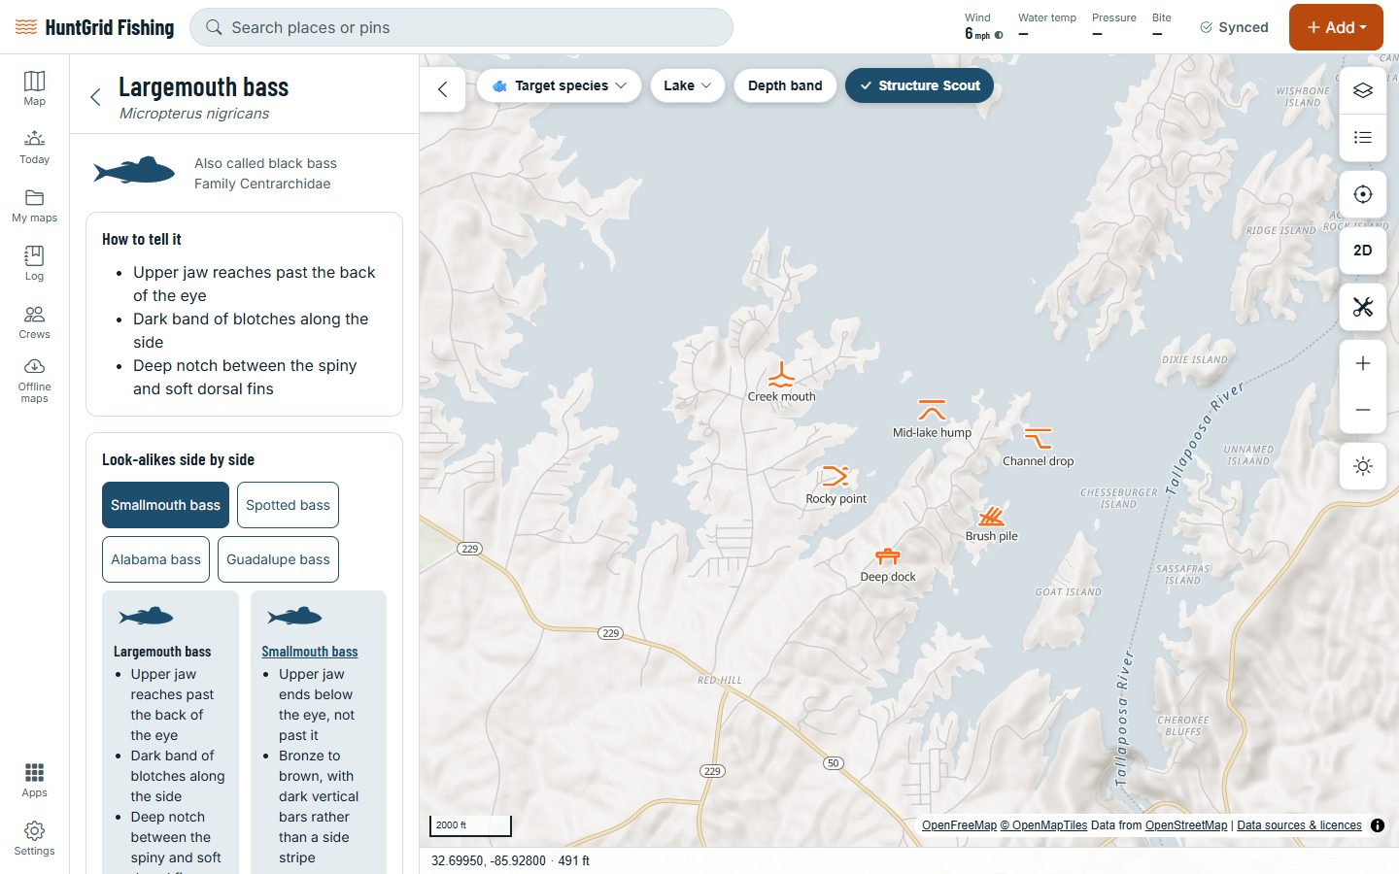
Task: Open Offline maps downloads
Action: pos(34,380)
